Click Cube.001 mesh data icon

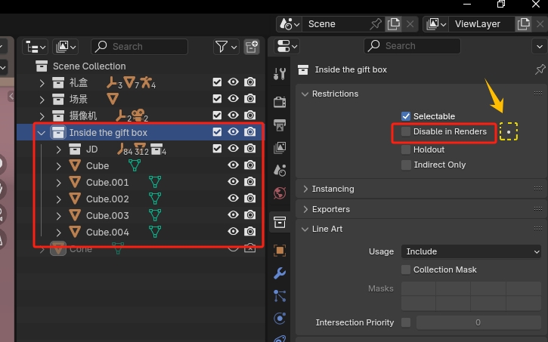pyautogui.click(x=155, y=182)
